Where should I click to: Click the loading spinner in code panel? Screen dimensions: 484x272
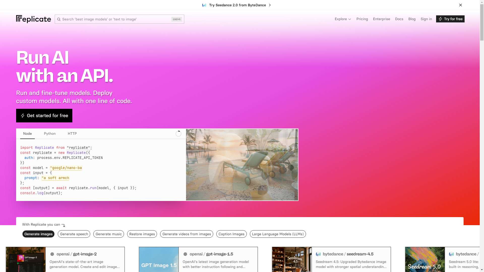point(178,134)
